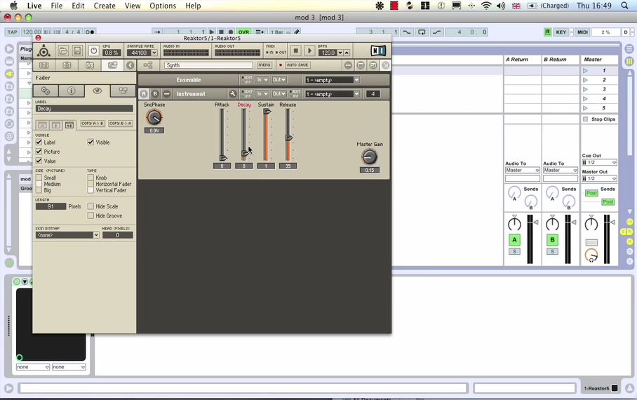Click the Release fader handle
This screenshot has width=637, height=400.
click(288, 138)
